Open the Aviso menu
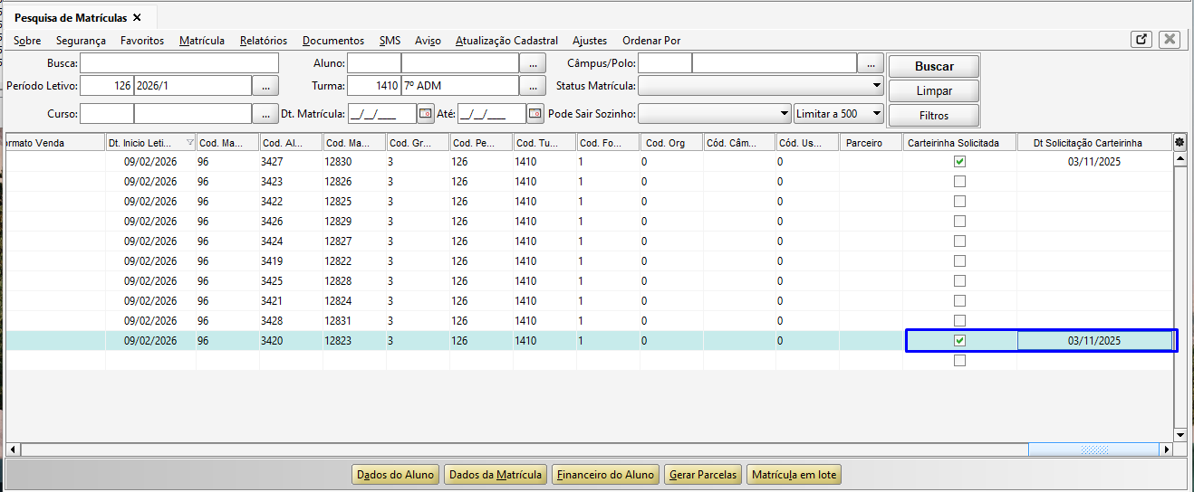Viewport: 1194px width, 492px height. click(x=428, y=41)
